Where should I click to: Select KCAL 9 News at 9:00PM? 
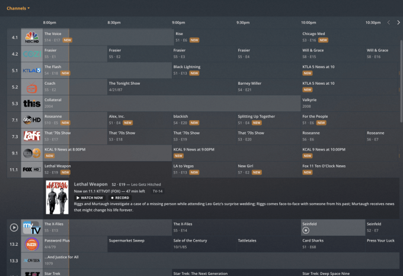point(236,153)
